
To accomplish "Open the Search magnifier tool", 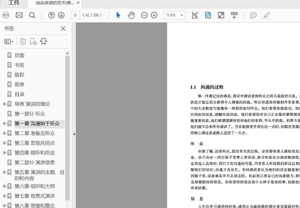I will click(32, 15).
